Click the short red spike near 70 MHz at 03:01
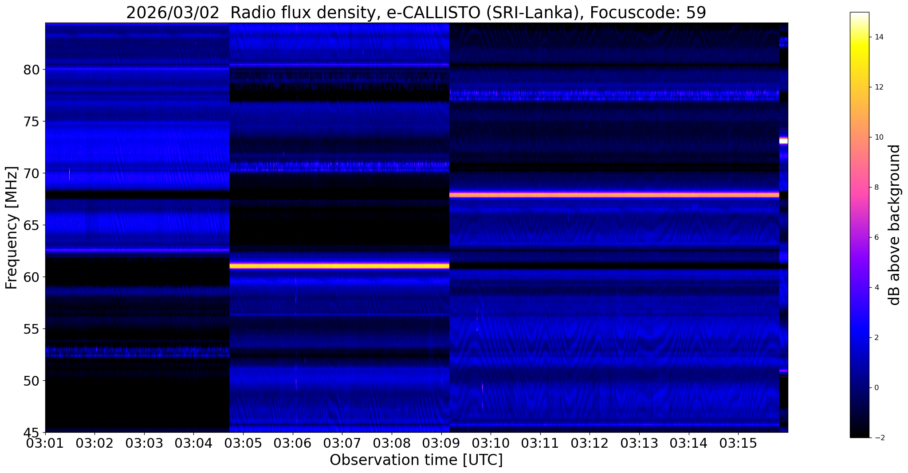This screenshot has width=908, height=473. click(69, 174)
